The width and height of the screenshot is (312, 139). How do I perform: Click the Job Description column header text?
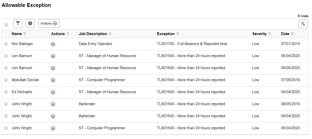click(93, 34)
